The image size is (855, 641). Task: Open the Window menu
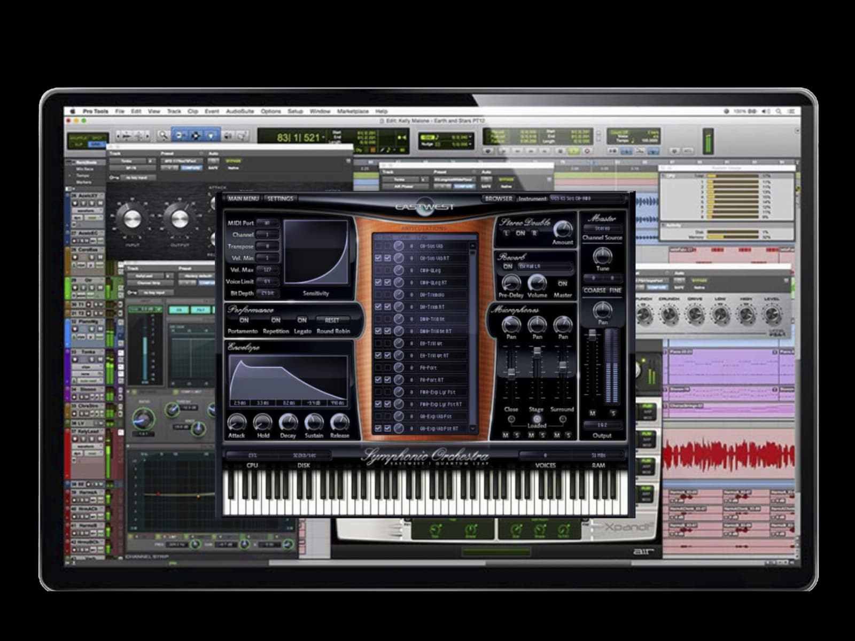[320, 111]
